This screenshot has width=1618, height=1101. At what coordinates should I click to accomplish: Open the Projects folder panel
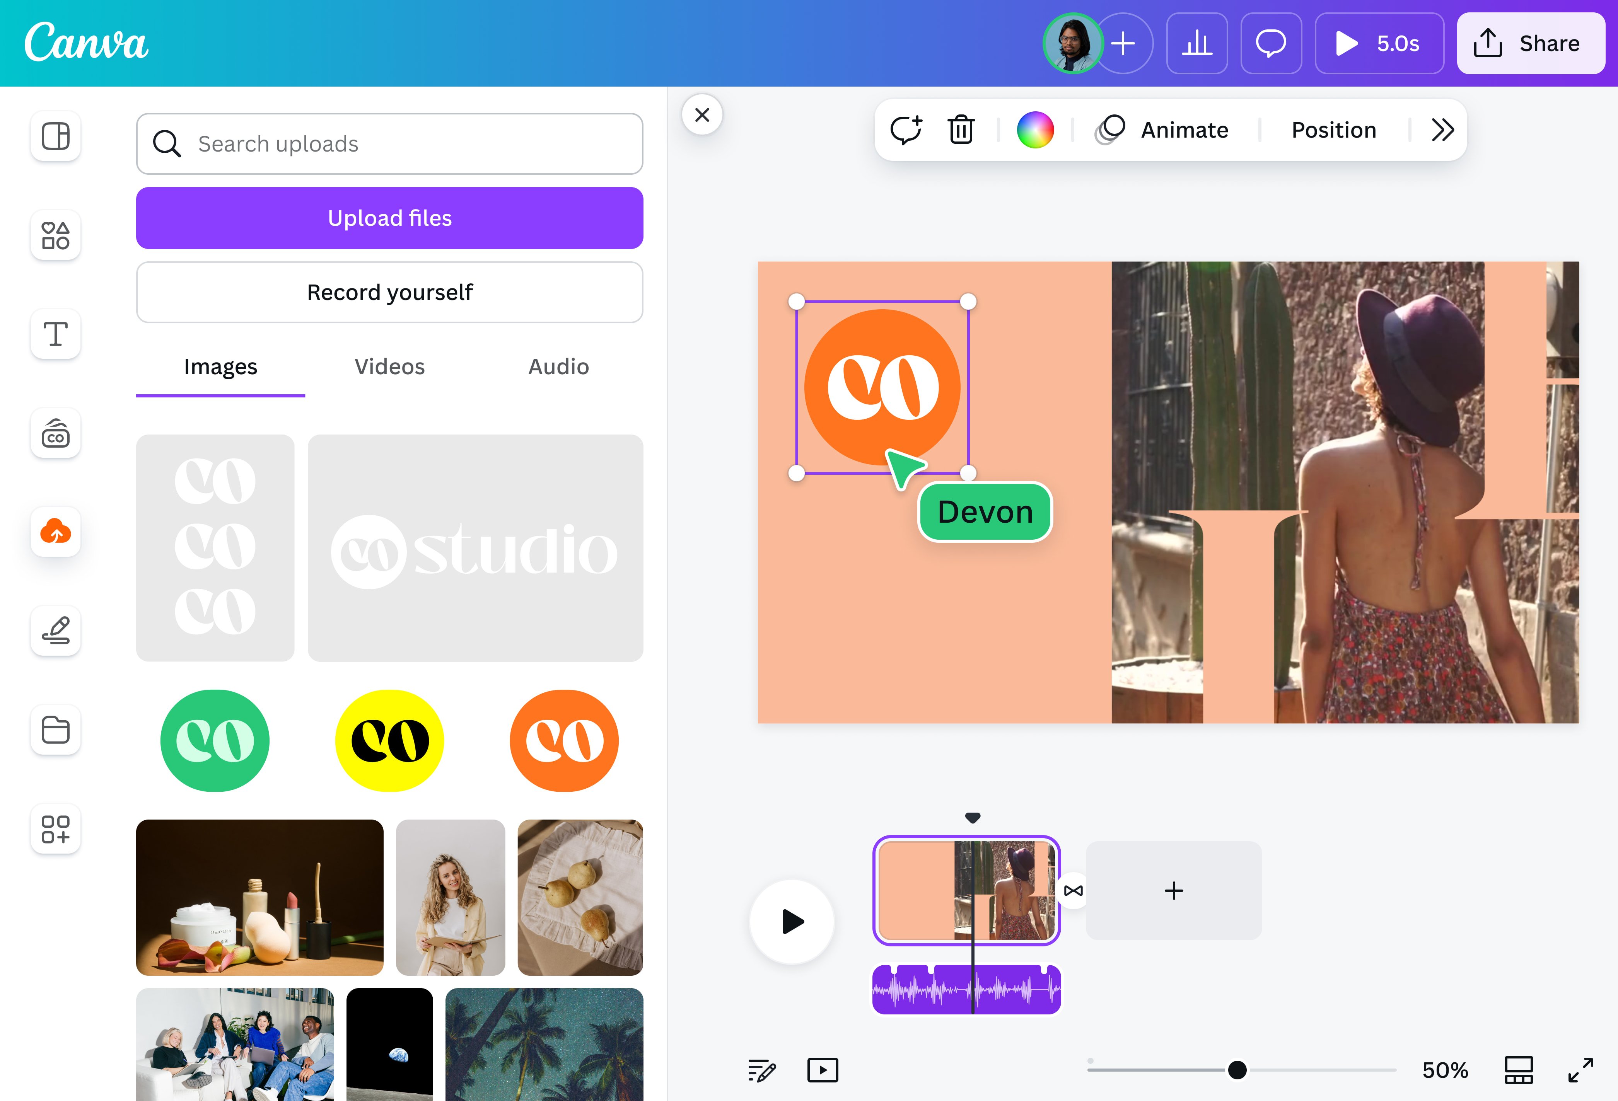pyautogui.click(x=55, y=730)
